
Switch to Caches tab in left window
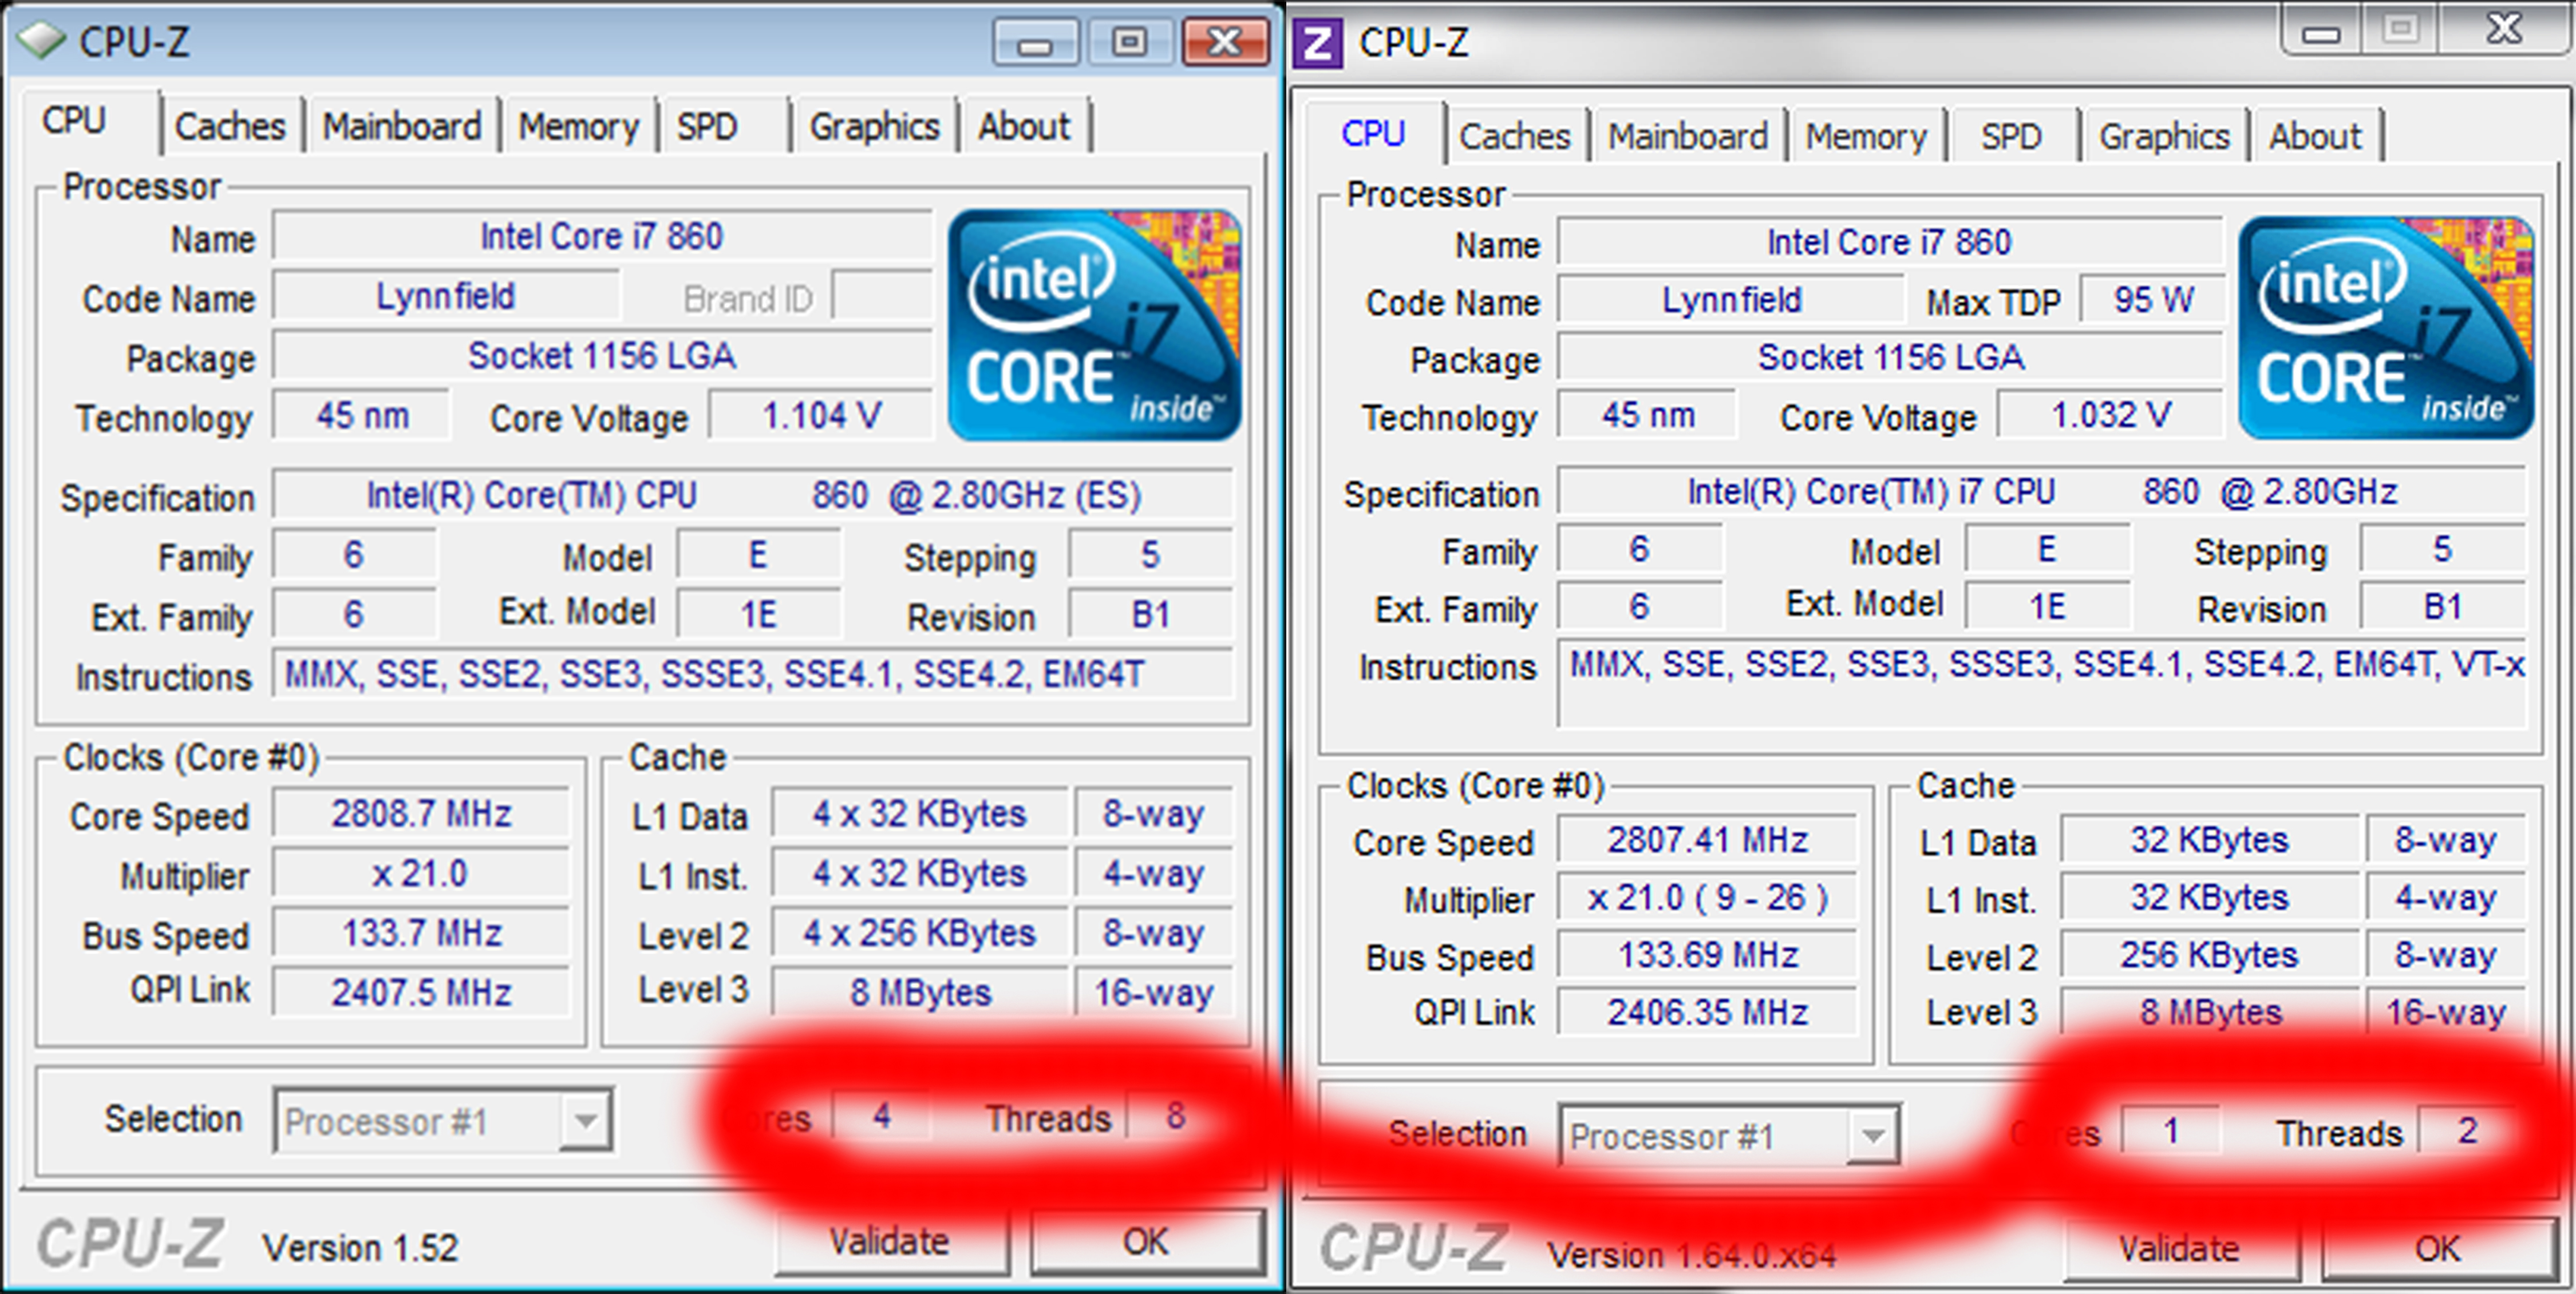click(230, 127)
